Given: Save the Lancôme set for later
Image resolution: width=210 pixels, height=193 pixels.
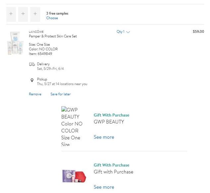Looking at the screenshot, I should click(60, 94).
